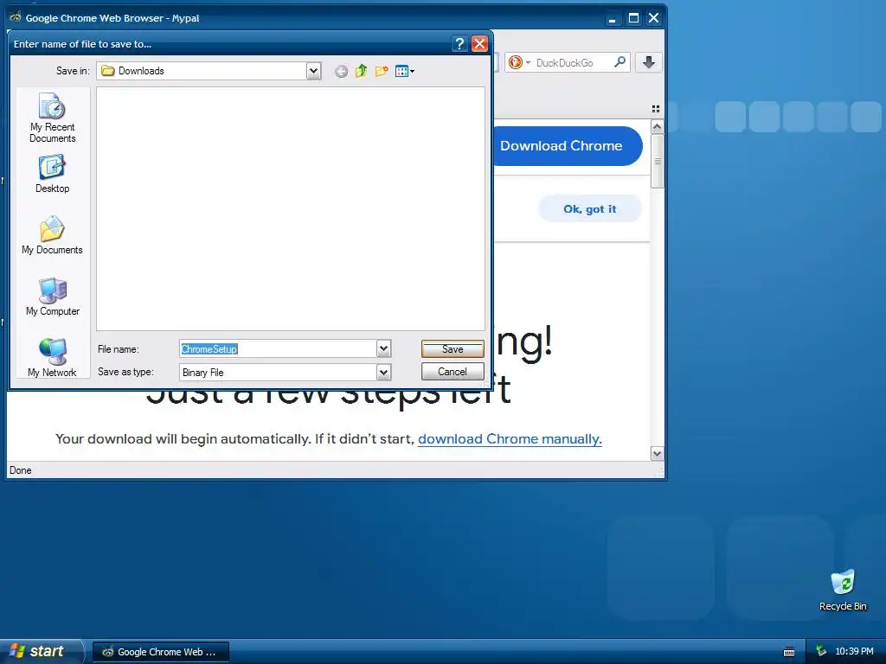Go to My Documents in the places sidebar
Viewport: 886px width, 664px height.
(52, 235)
